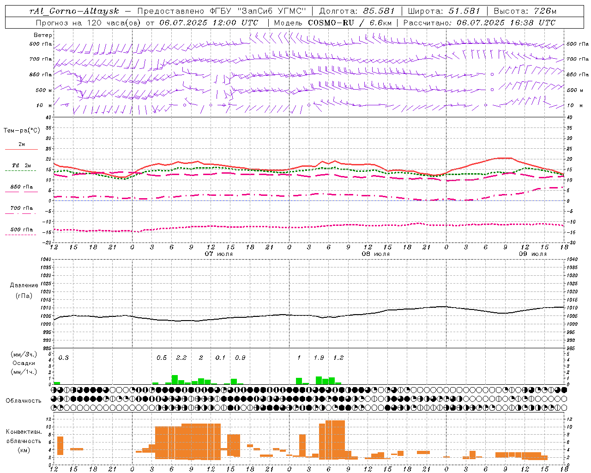Click the elevation text Высота: 726м

tap(525, 11)
